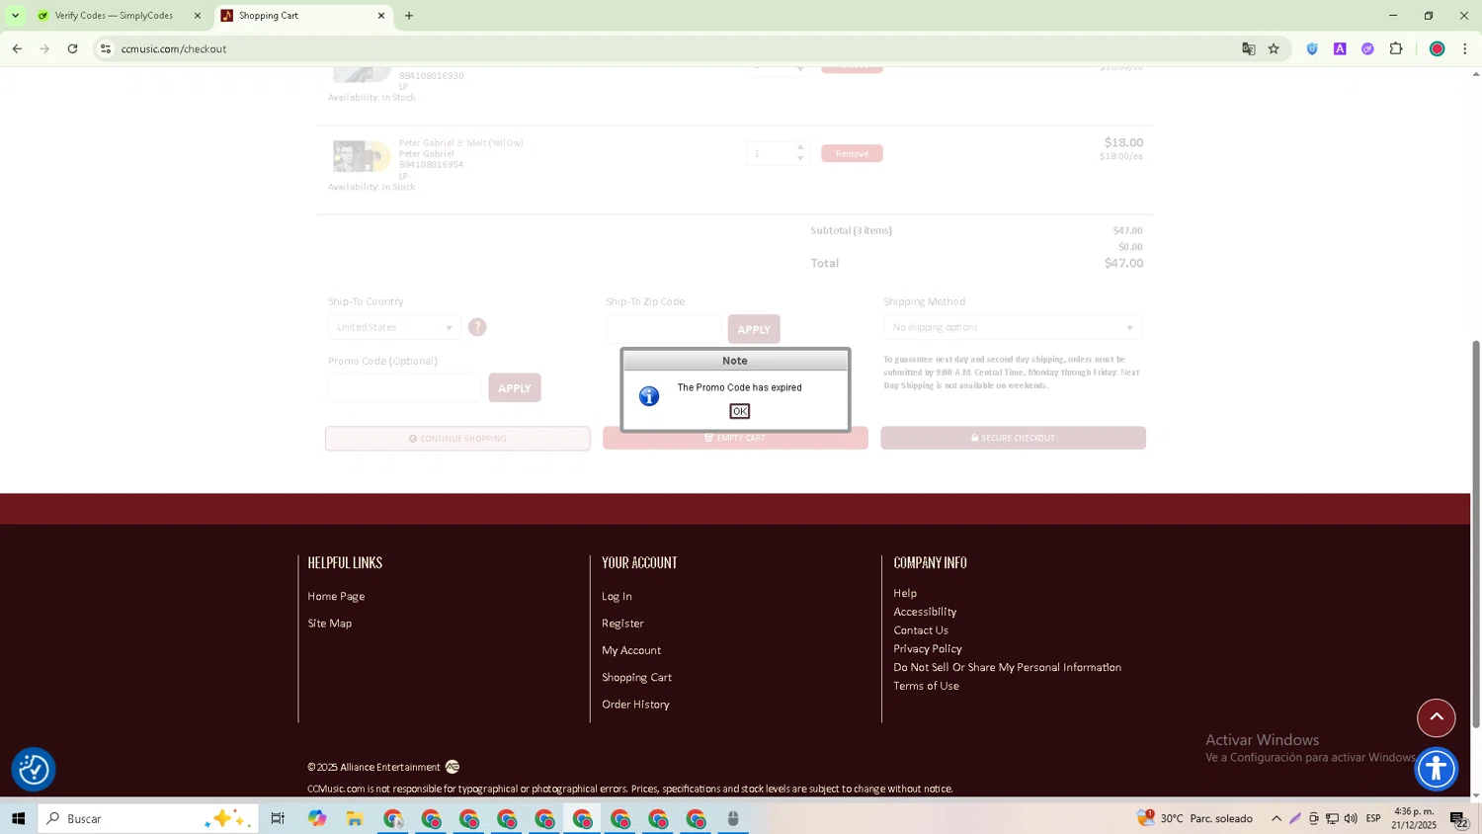This screenshot has height=834, width=1482.
Task: Open the Log In link
Action: [x=617, y=596]
